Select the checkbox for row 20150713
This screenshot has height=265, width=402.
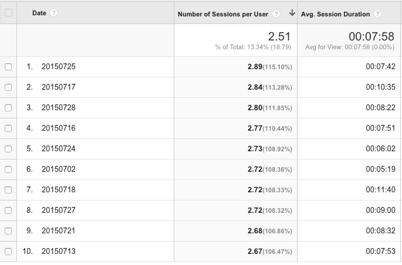click(x=8, y=252)
